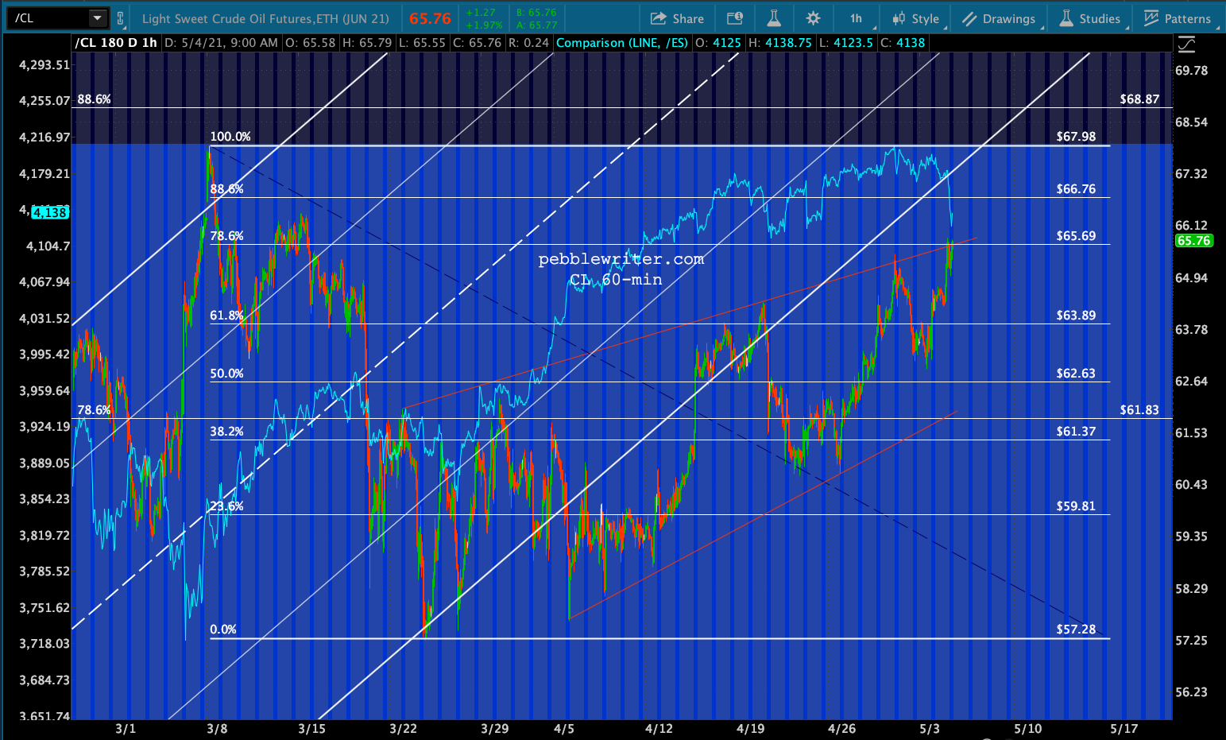Click the 'Comparison (LINE, /ES)' study label
The height and width of the screenshot is (740, 1226).
[x=622, y=43]
